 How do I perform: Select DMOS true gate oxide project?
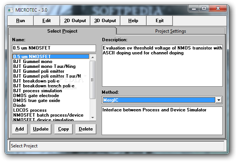[x=51, y=100]
